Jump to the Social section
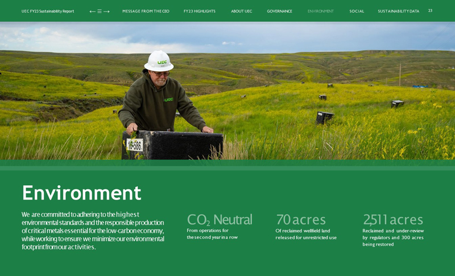This screenshot has height=276, width=455. click(x=357, y=11)
